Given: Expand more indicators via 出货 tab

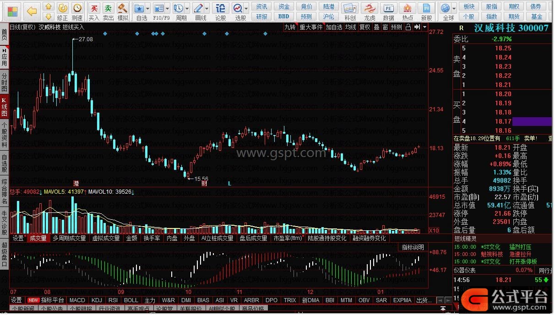Looking at the screenshot, I should pyautogui.click(x=424, y=300).
